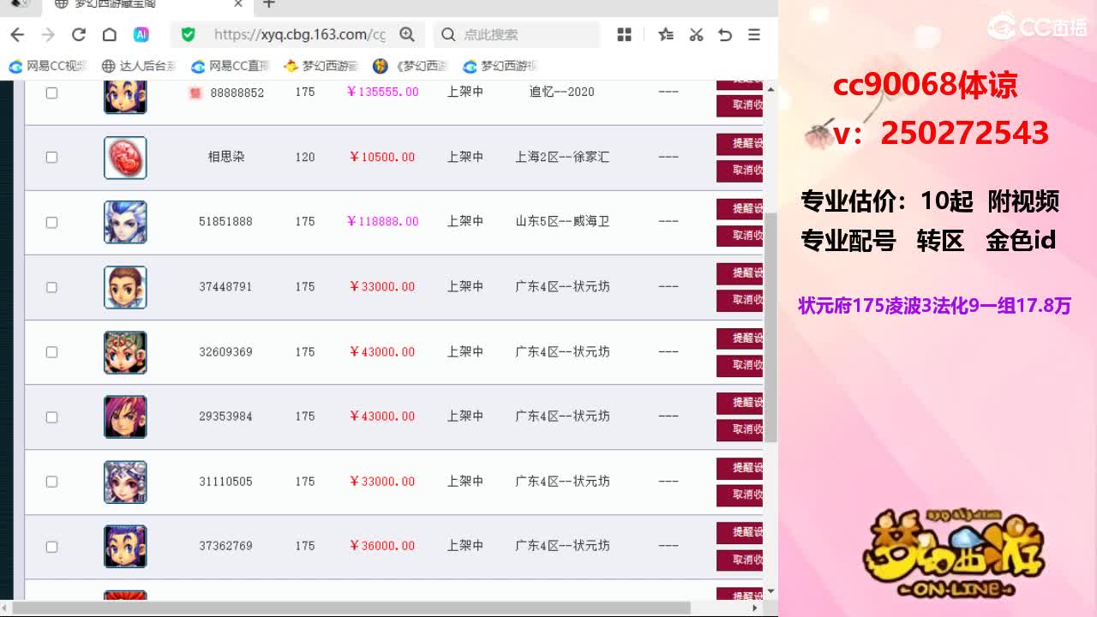
Task: Click scrollbar up arrow on page
Action: (770, 89)
